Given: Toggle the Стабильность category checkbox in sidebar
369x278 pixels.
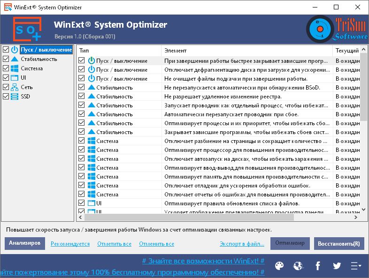Looking at the screenshot, I should (6, 59).
